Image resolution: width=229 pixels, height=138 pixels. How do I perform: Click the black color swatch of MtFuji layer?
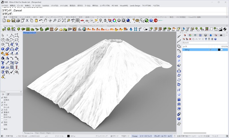[219, 50]
